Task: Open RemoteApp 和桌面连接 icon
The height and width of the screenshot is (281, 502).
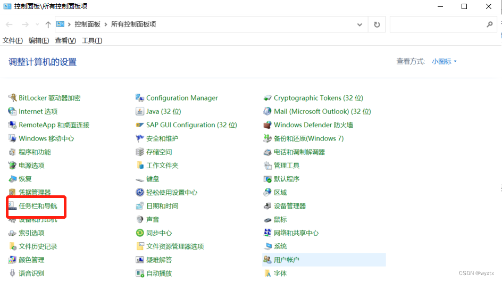Action: (12, 125)
